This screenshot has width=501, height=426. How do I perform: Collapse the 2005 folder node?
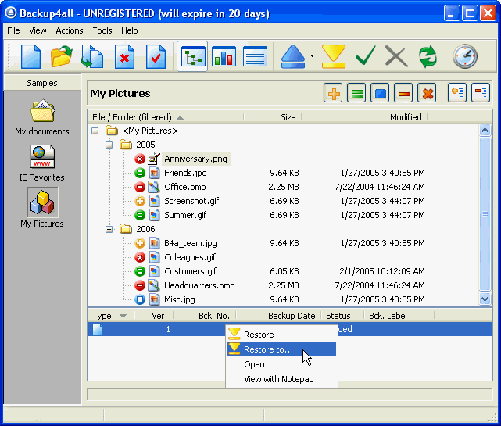pyautogui.click(x=109, y=145)
